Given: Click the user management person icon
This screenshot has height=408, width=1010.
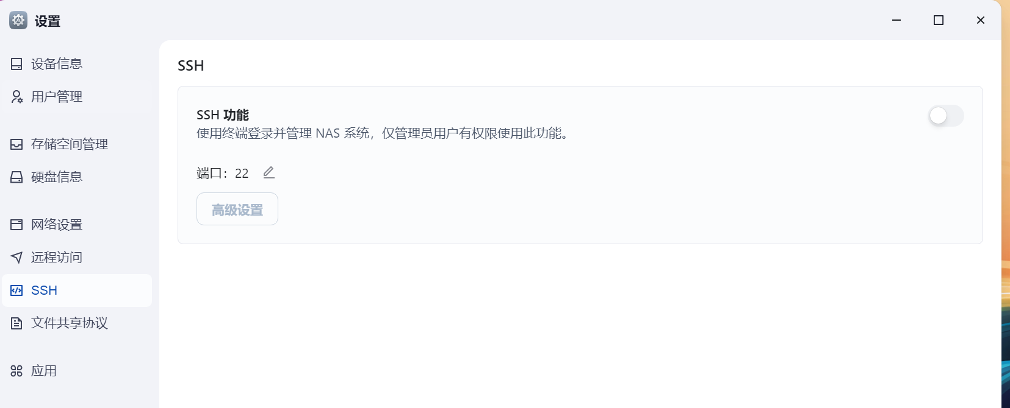Looking at the screenshot, I should click(16, 97).
